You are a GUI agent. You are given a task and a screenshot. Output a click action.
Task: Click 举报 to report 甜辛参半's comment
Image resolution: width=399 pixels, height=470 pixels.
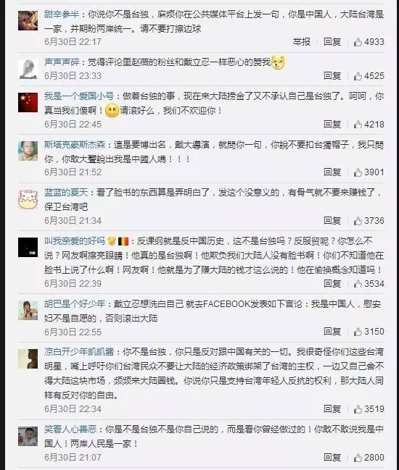(x=302, y=42)
